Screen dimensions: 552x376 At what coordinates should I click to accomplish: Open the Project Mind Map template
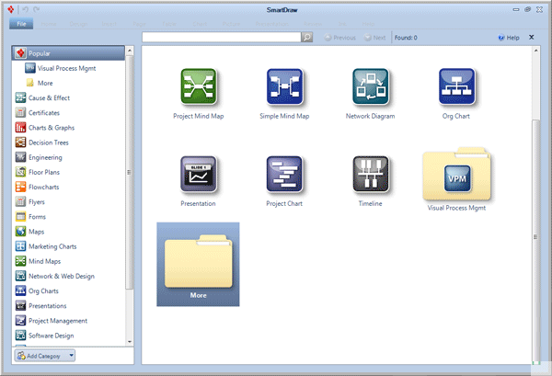click(x=198, y=88)
